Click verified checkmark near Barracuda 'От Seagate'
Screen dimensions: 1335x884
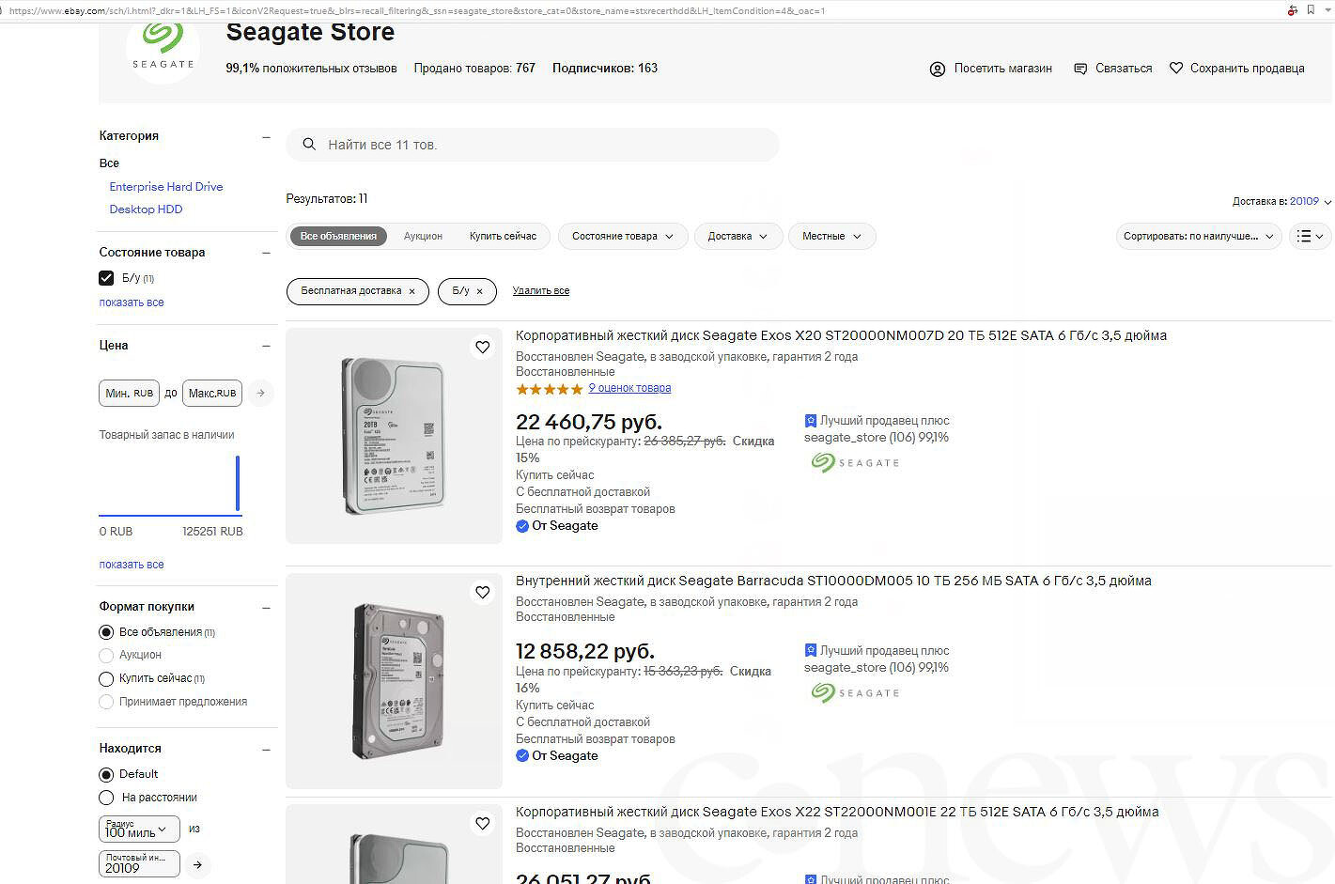[x=522, y=756]
